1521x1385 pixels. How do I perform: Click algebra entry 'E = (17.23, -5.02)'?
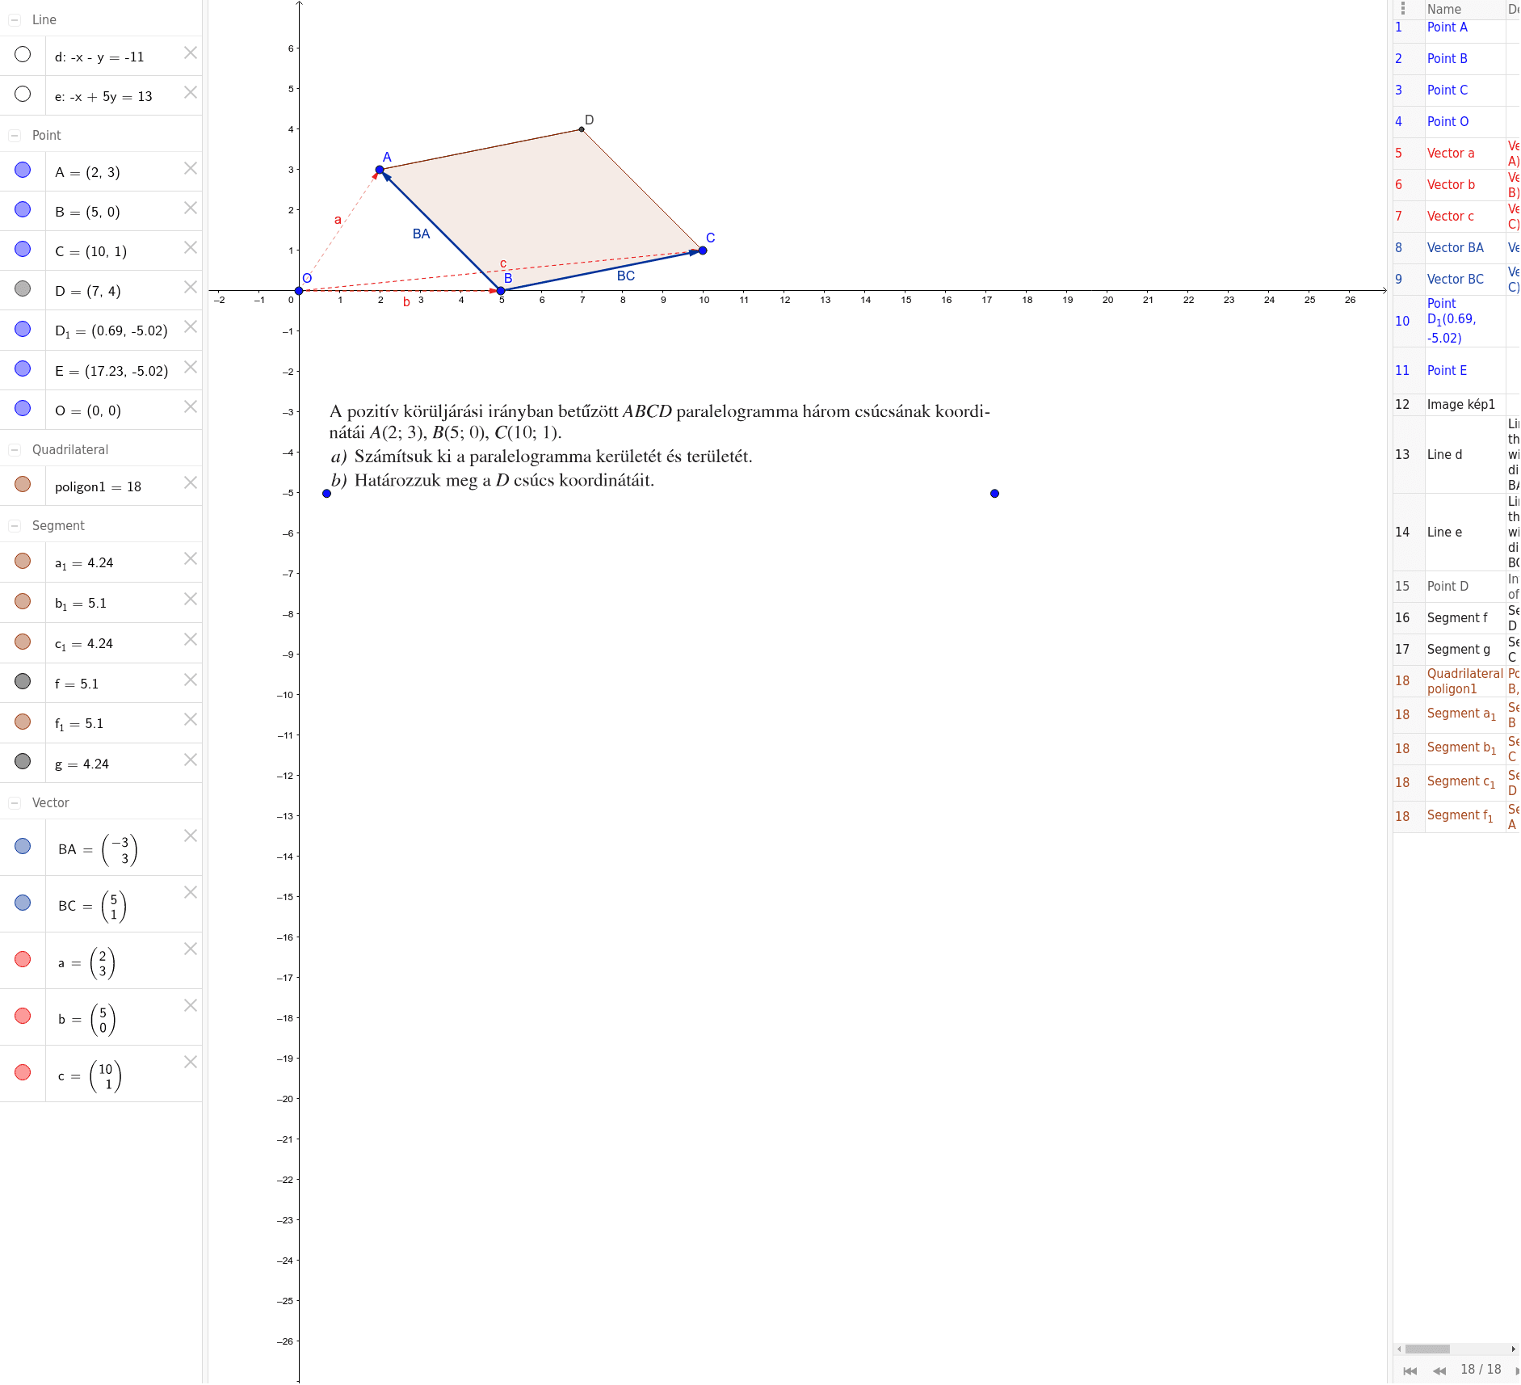tap(111, 372)
